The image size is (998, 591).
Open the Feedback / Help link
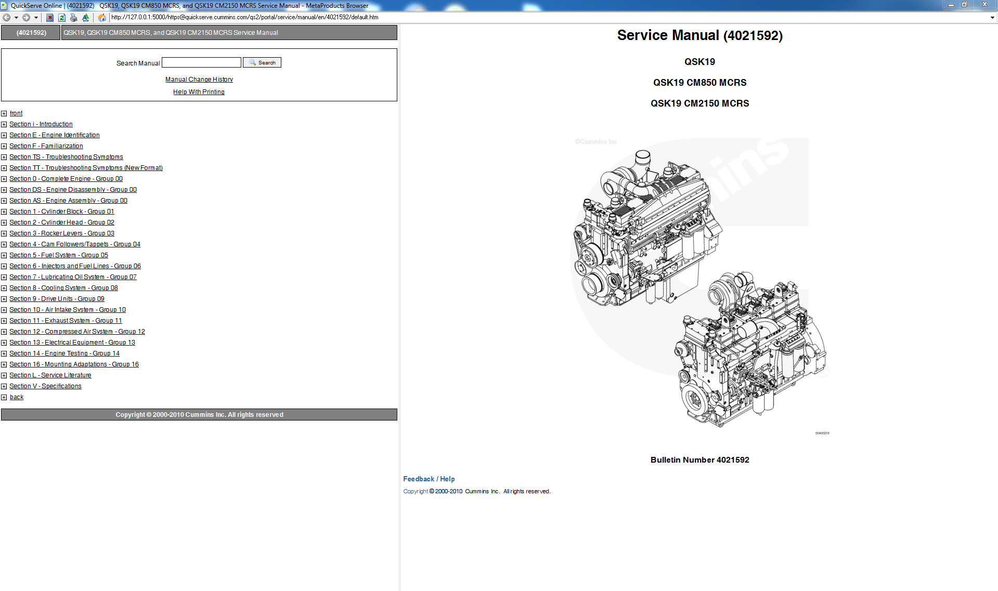click(428, 479)
